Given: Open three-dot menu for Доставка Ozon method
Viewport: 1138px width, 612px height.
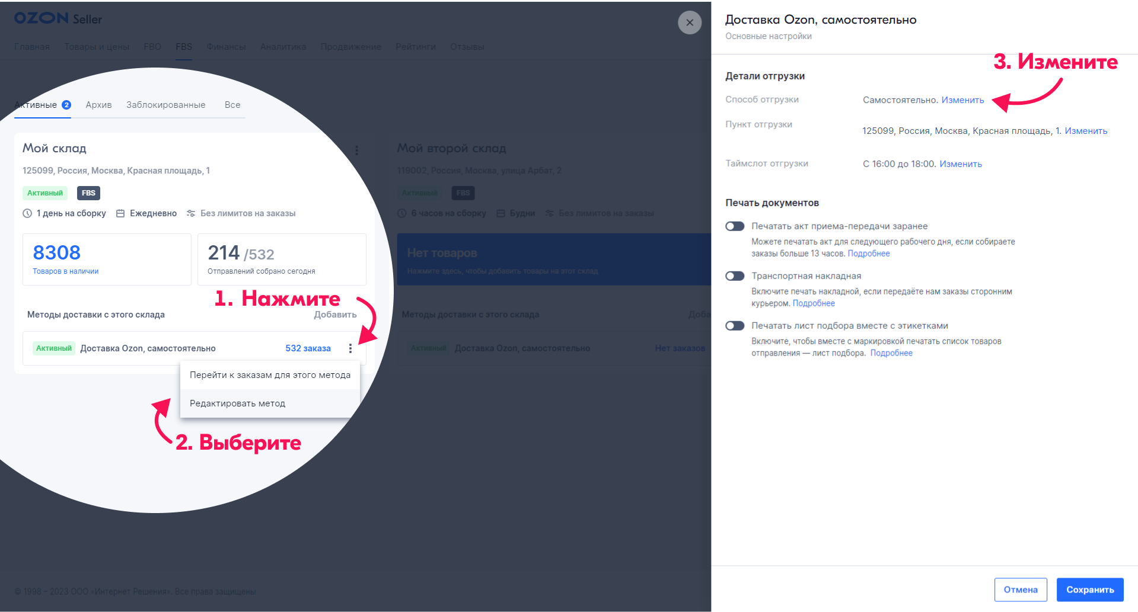Looking at the screenshot, I should [x=350, y=348].
